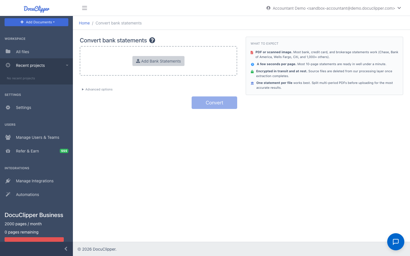Toggle the hamburger sidebar menu icon
410x256 pixels.
(x=85, y=8)
